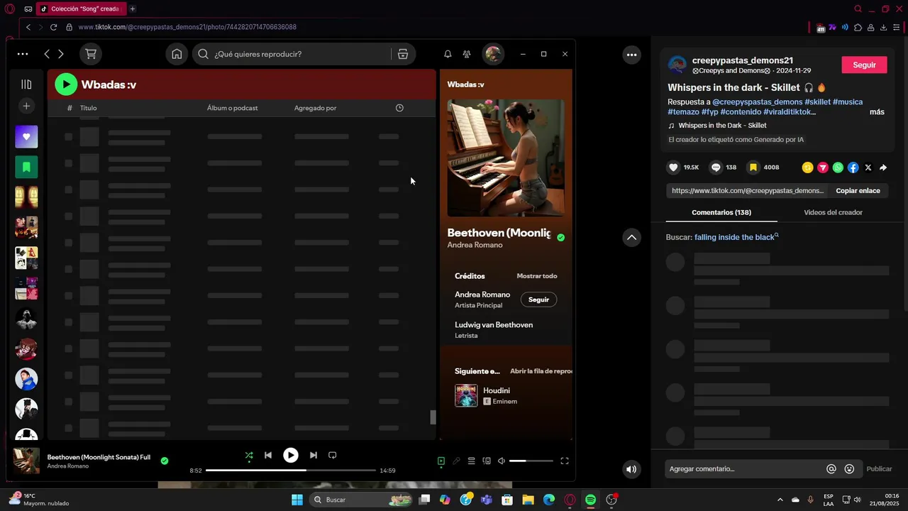
Task: Expand TikTok description with más
Action: tap(877, 112)
